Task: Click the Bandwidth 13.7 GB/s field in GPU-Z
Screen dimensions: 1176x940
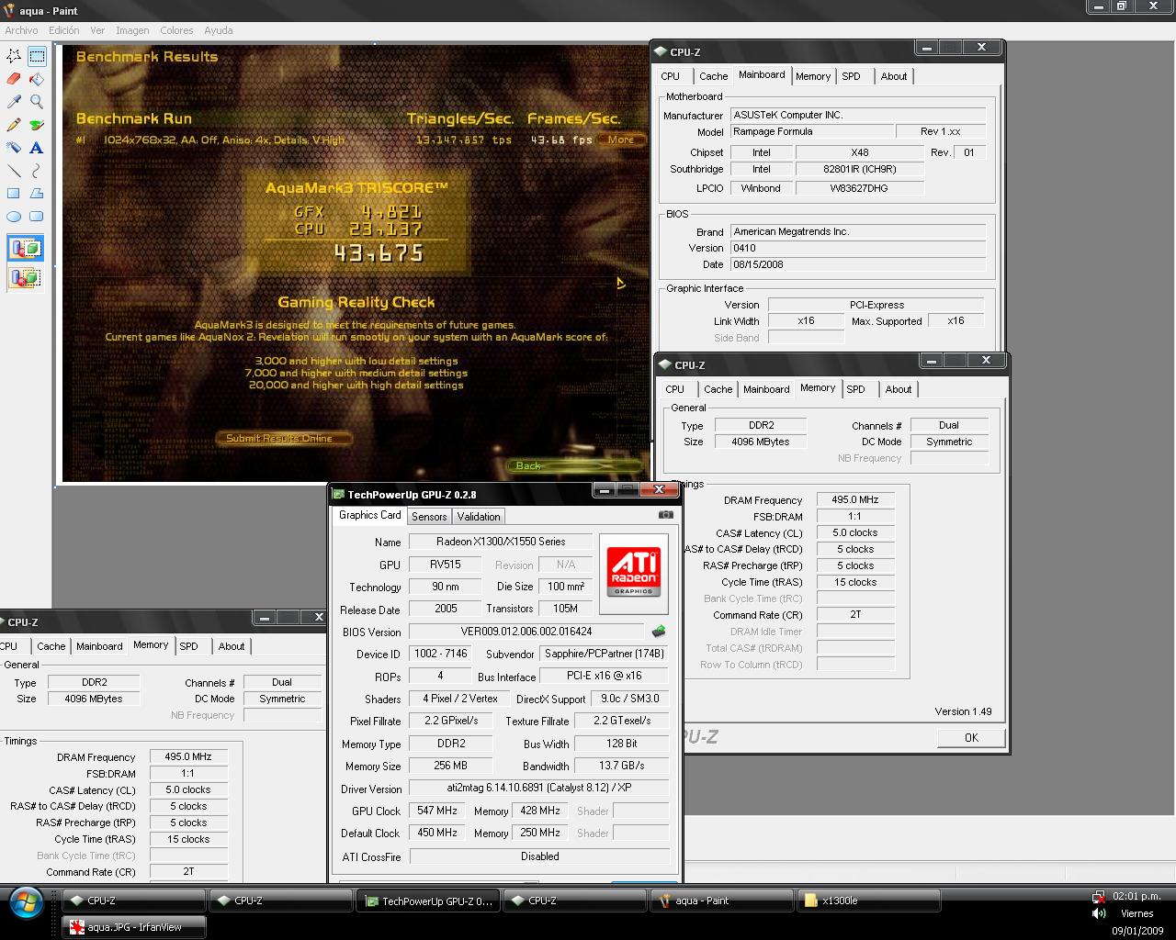Action: click(x=622, y=766)
